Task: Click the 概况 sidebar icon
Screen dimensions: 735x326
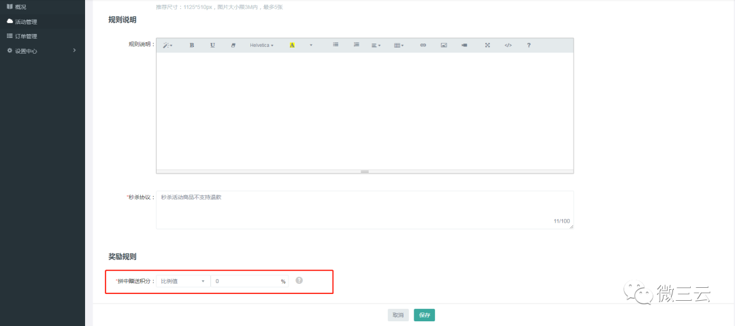Action: coord(10,7)
